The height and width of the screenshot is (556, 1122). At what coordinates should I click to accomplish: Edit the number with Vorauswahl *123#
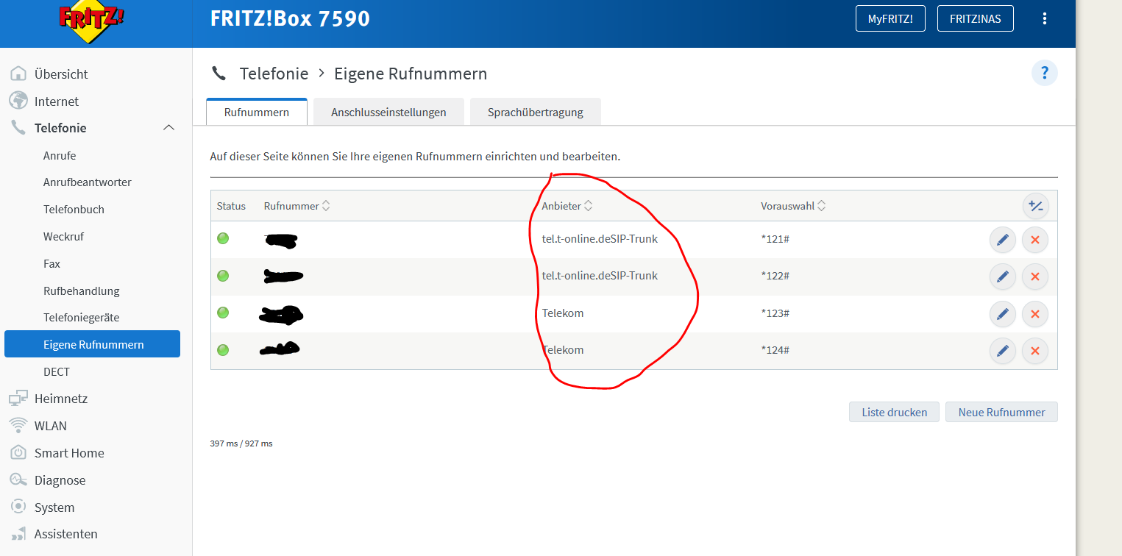1002,314
